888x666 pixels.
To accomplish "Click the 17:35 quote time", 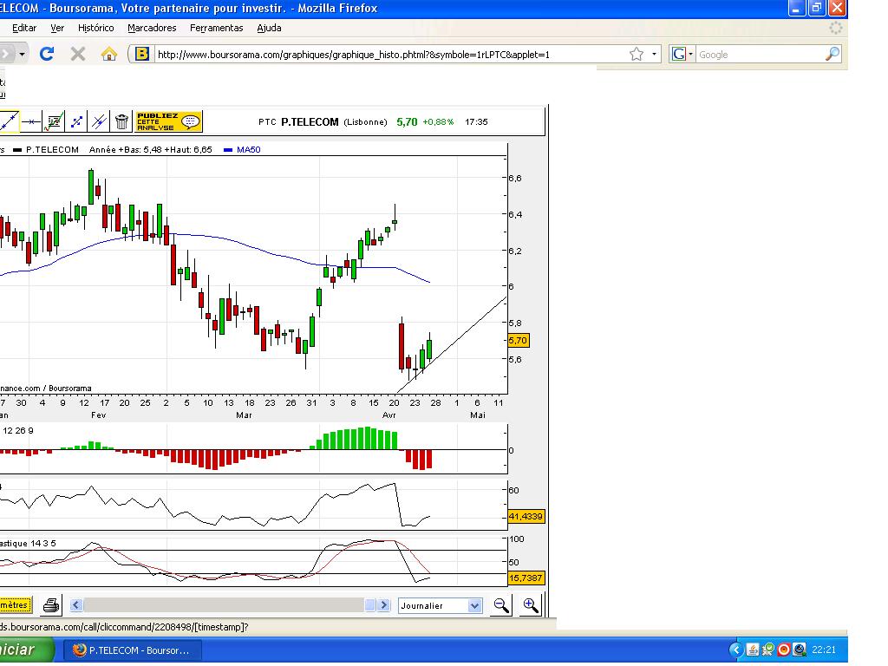I will (476, 121).
